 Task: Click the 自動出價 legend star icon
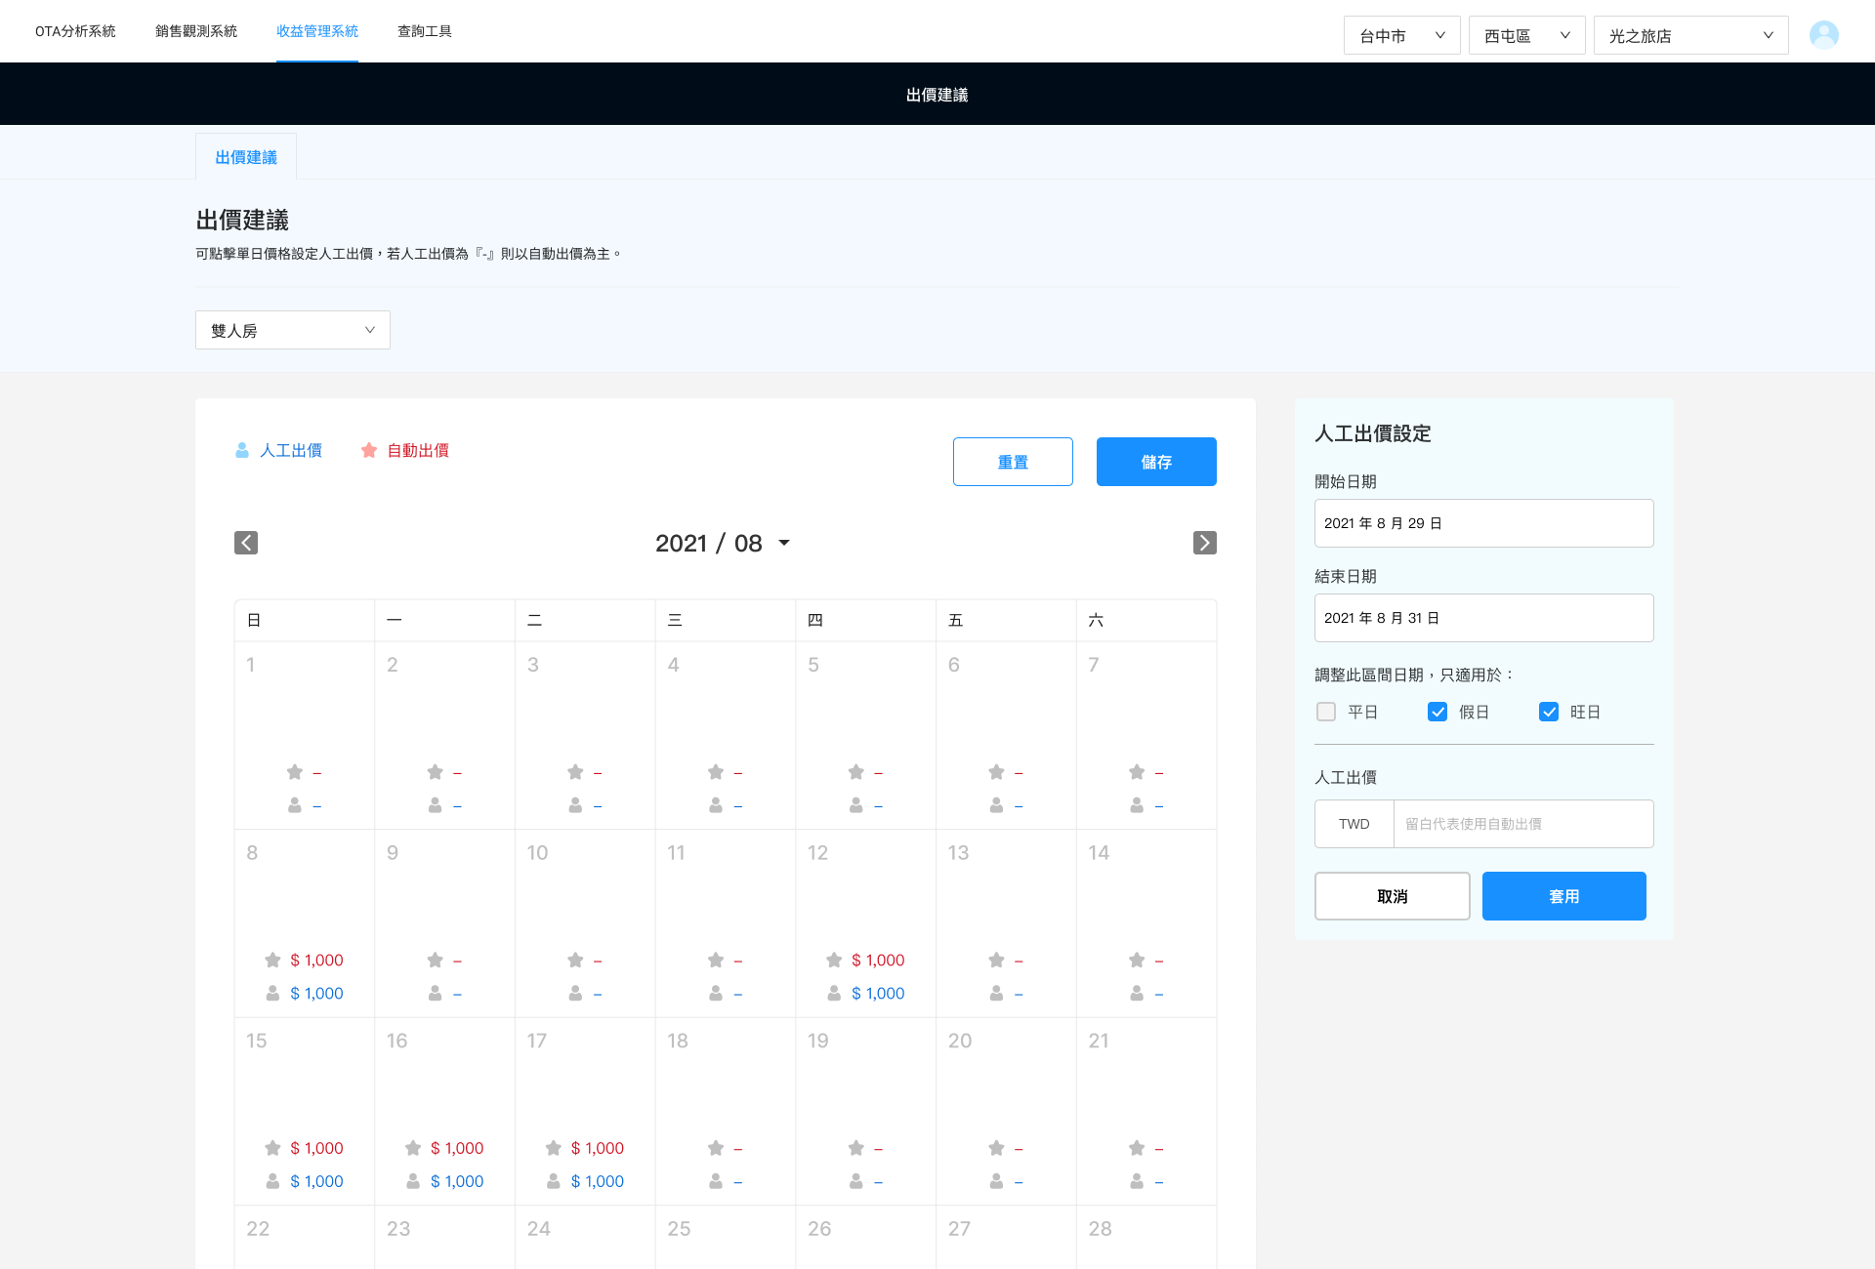pos(369,450)
